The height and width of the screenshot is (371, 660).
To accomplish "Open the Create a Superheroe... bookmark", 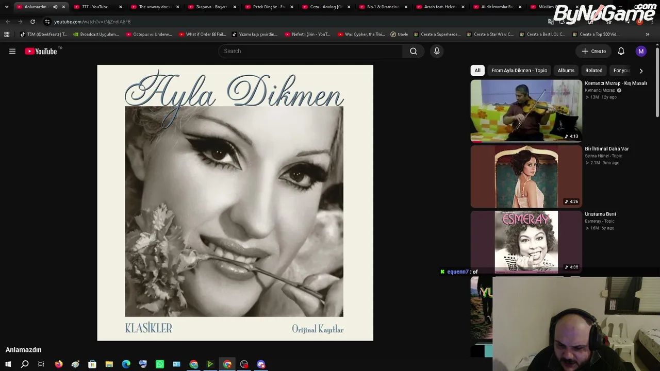I will 437,35.
